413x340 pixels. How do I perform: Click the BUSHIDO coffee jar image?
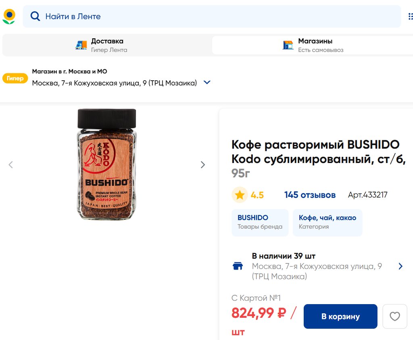107,165
